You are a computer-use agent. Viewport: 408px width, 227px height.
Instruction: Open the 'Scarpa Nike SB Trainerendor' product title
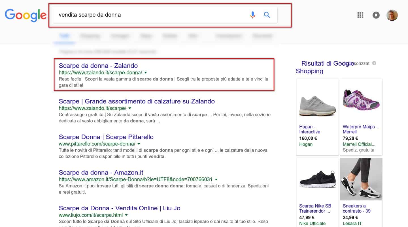click(315, 208)
